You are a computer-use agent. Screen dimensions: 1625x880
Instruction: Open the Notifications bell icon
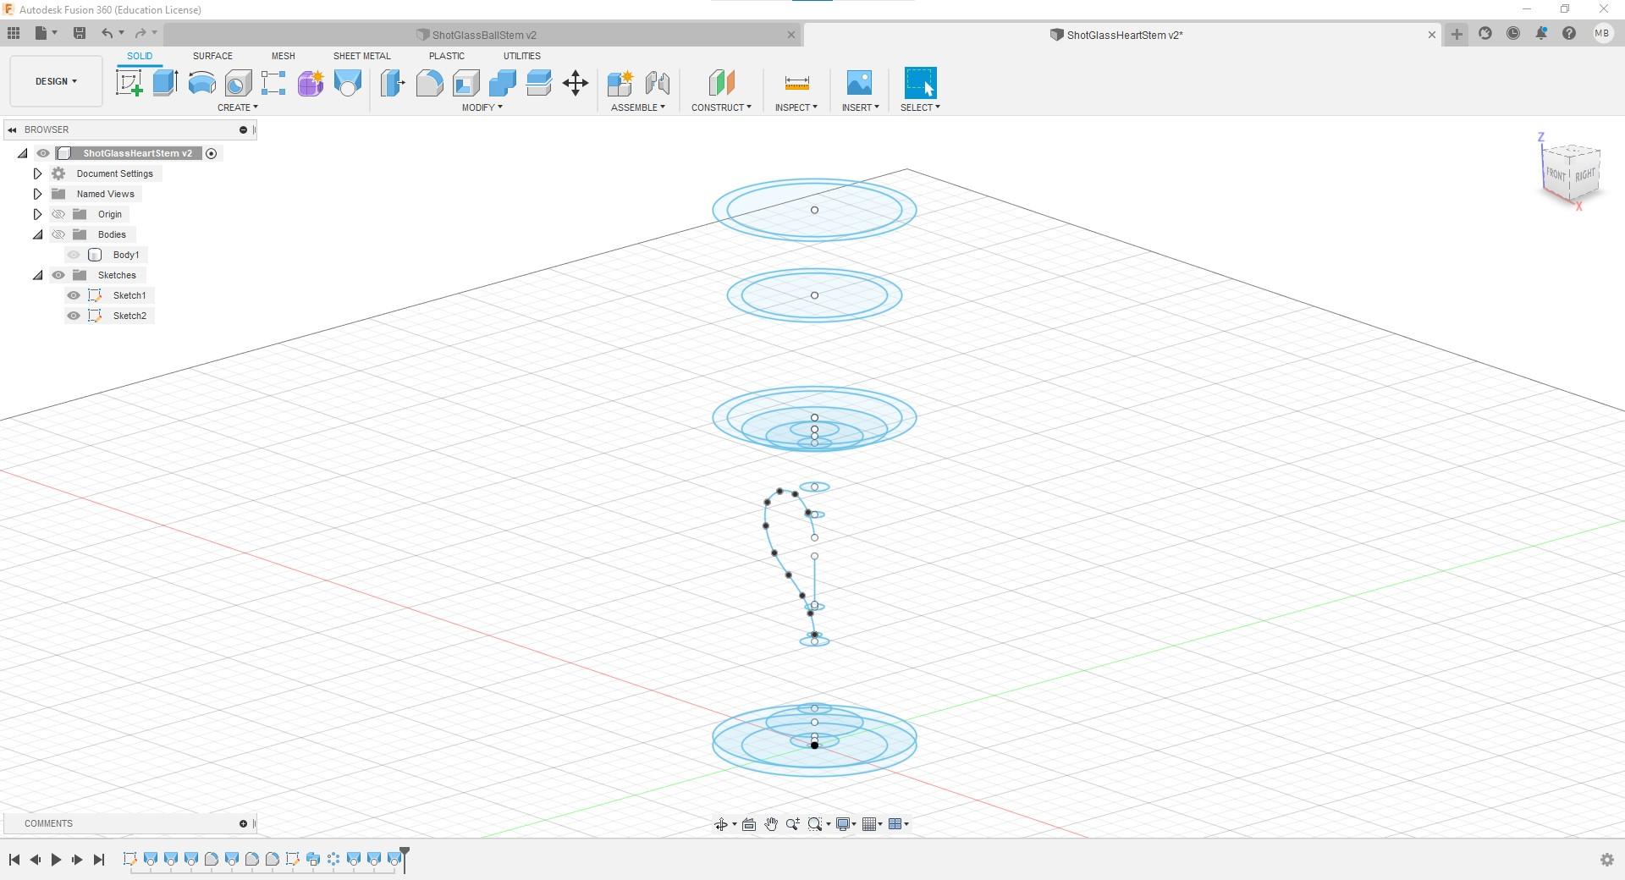pos(1541,34)
